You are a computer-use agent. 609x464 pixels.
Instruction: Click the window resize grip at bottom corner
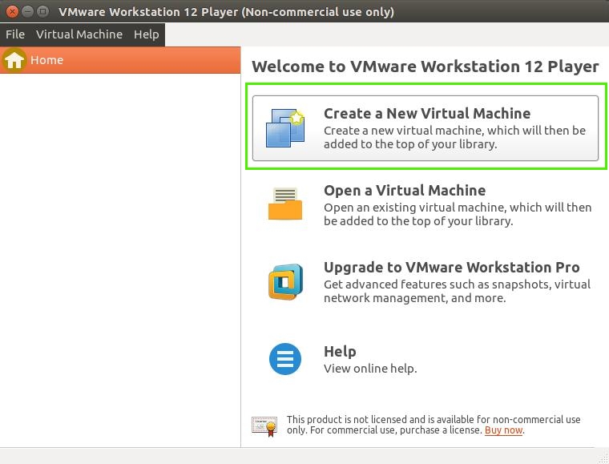[x=603, y=458]
